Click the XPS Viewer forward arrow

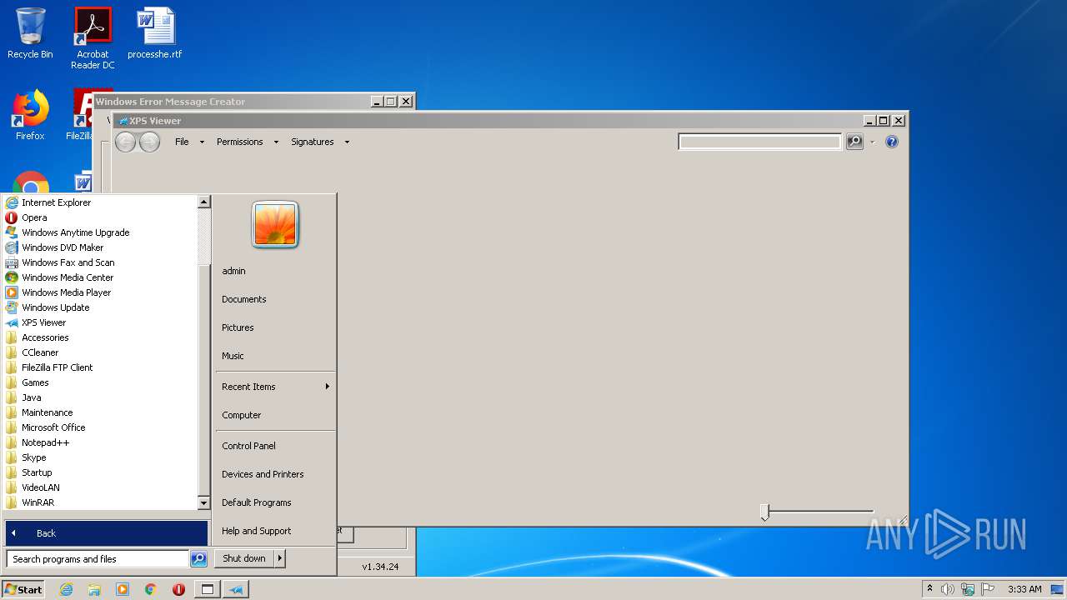tap(149, 142)
